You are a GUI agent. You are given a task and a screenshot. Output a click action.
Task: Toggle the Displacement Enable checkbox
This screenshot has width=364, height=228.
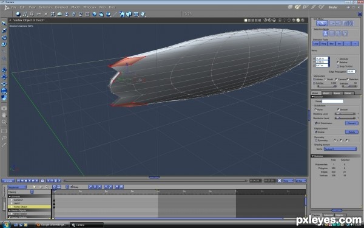pos(315,132)
